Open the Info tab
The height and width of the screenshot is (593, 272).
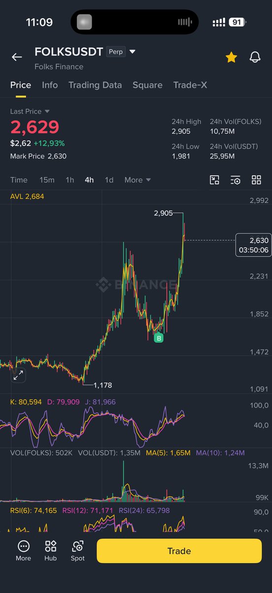tap(50, 85)
